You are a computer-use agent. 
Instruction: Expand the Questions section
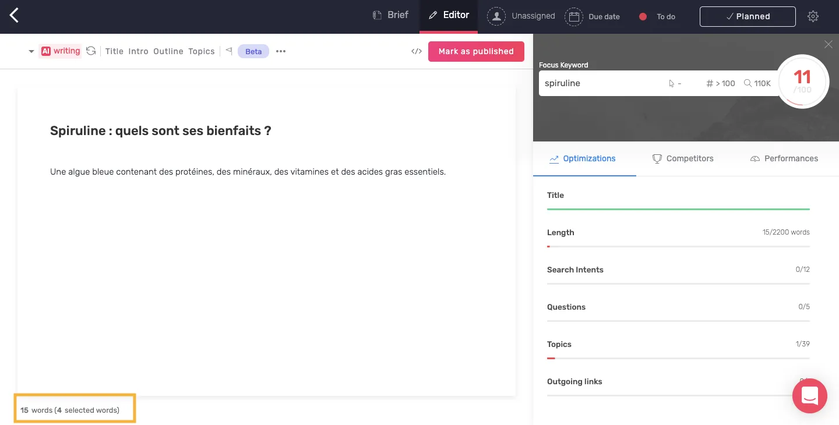pos(678,311)
